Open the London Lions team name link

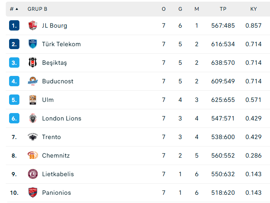tap(62, 118)
